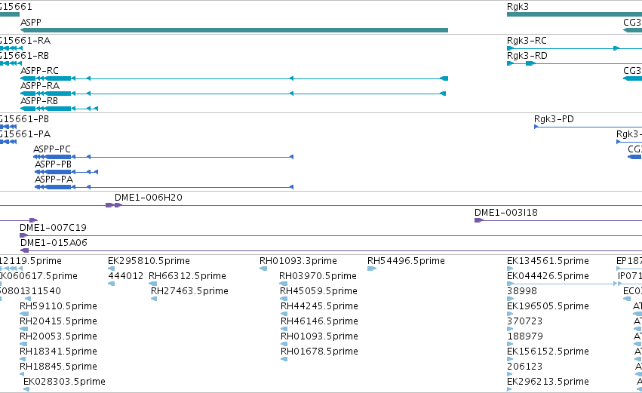Select the ASPP-RA transcript label
Screen dimensions: 642x393
click(40, 86)
